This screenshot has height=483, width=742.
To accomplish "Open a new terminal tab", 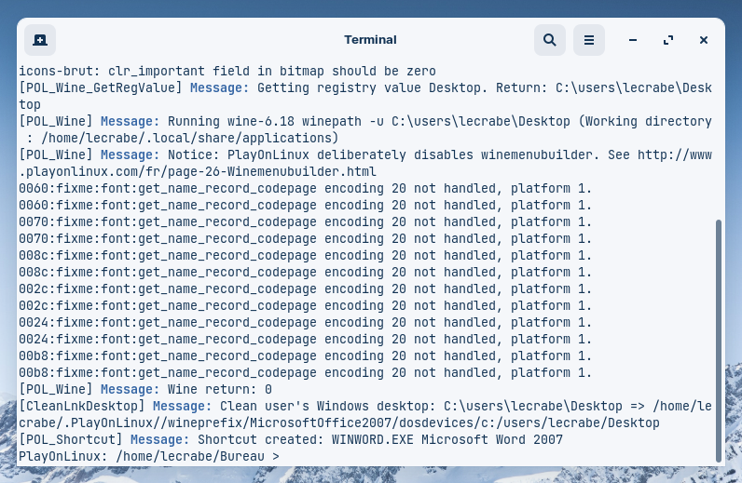I will tap(40, 40).
